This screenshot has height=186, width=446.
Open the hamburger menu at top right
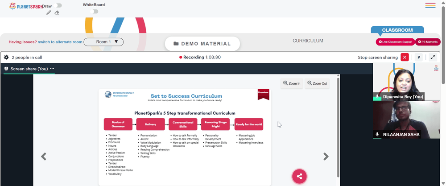(x=430, y=5)
